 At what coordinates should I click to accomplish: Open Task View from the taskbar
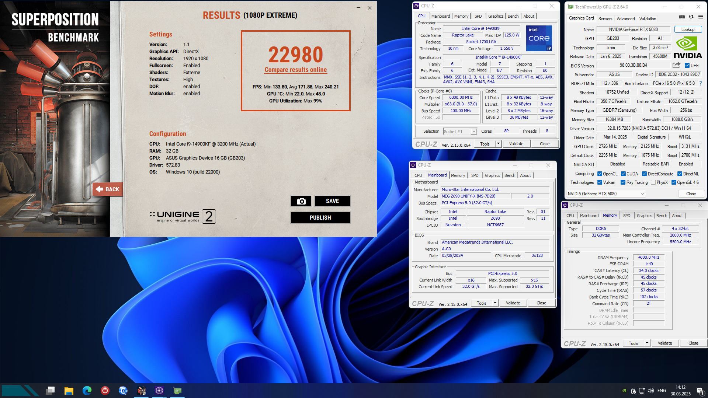[51, 391]
